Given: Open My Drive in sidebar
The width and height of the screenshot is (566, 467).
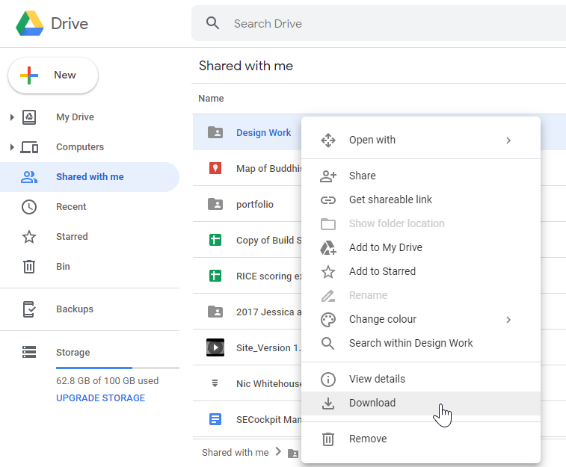Looking at the screenshot, I should pos(75,117).
